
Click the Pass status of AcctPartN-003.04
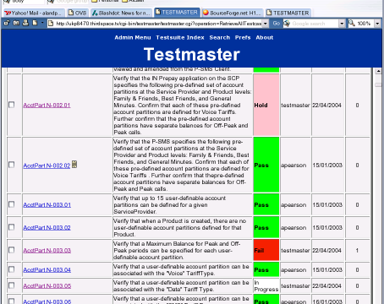point(266,269)
